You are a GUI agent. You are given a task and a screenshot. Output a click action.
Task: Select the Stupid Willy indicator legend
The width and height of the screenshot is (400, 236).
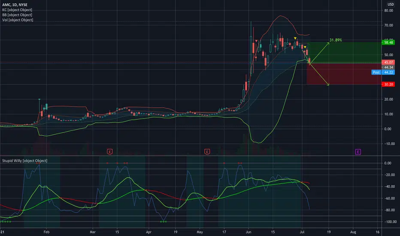24,160
